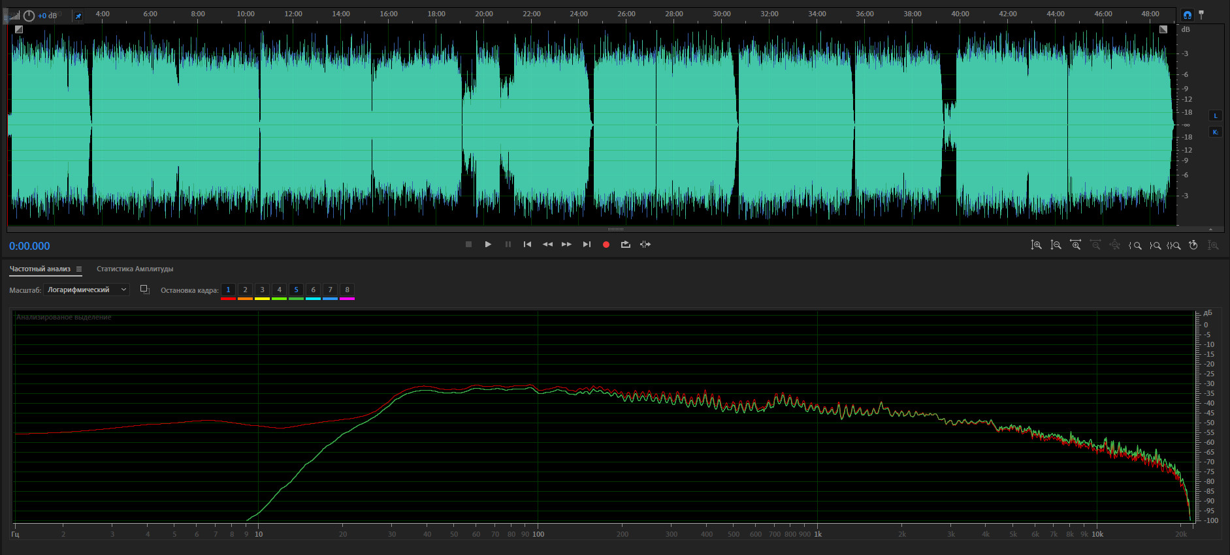This screenshot has height=555, width=1230.
Task: Toggle loop playback icon
Action: (626, 245)
